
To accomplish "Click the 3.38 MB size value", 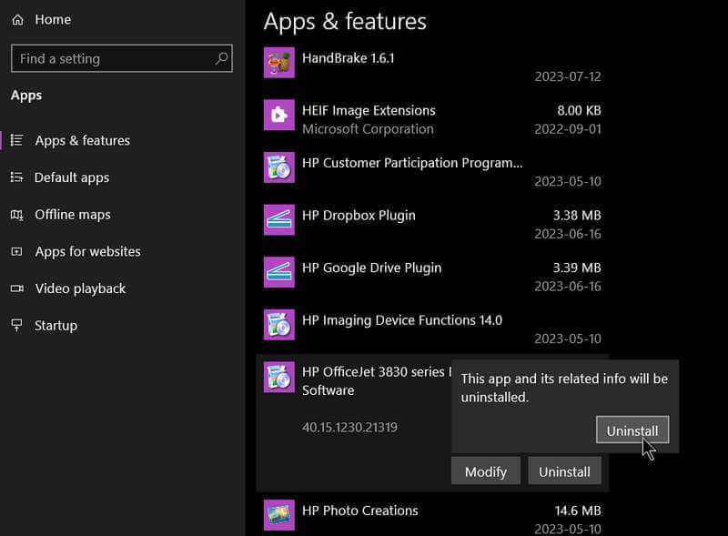I will point(577,216).
